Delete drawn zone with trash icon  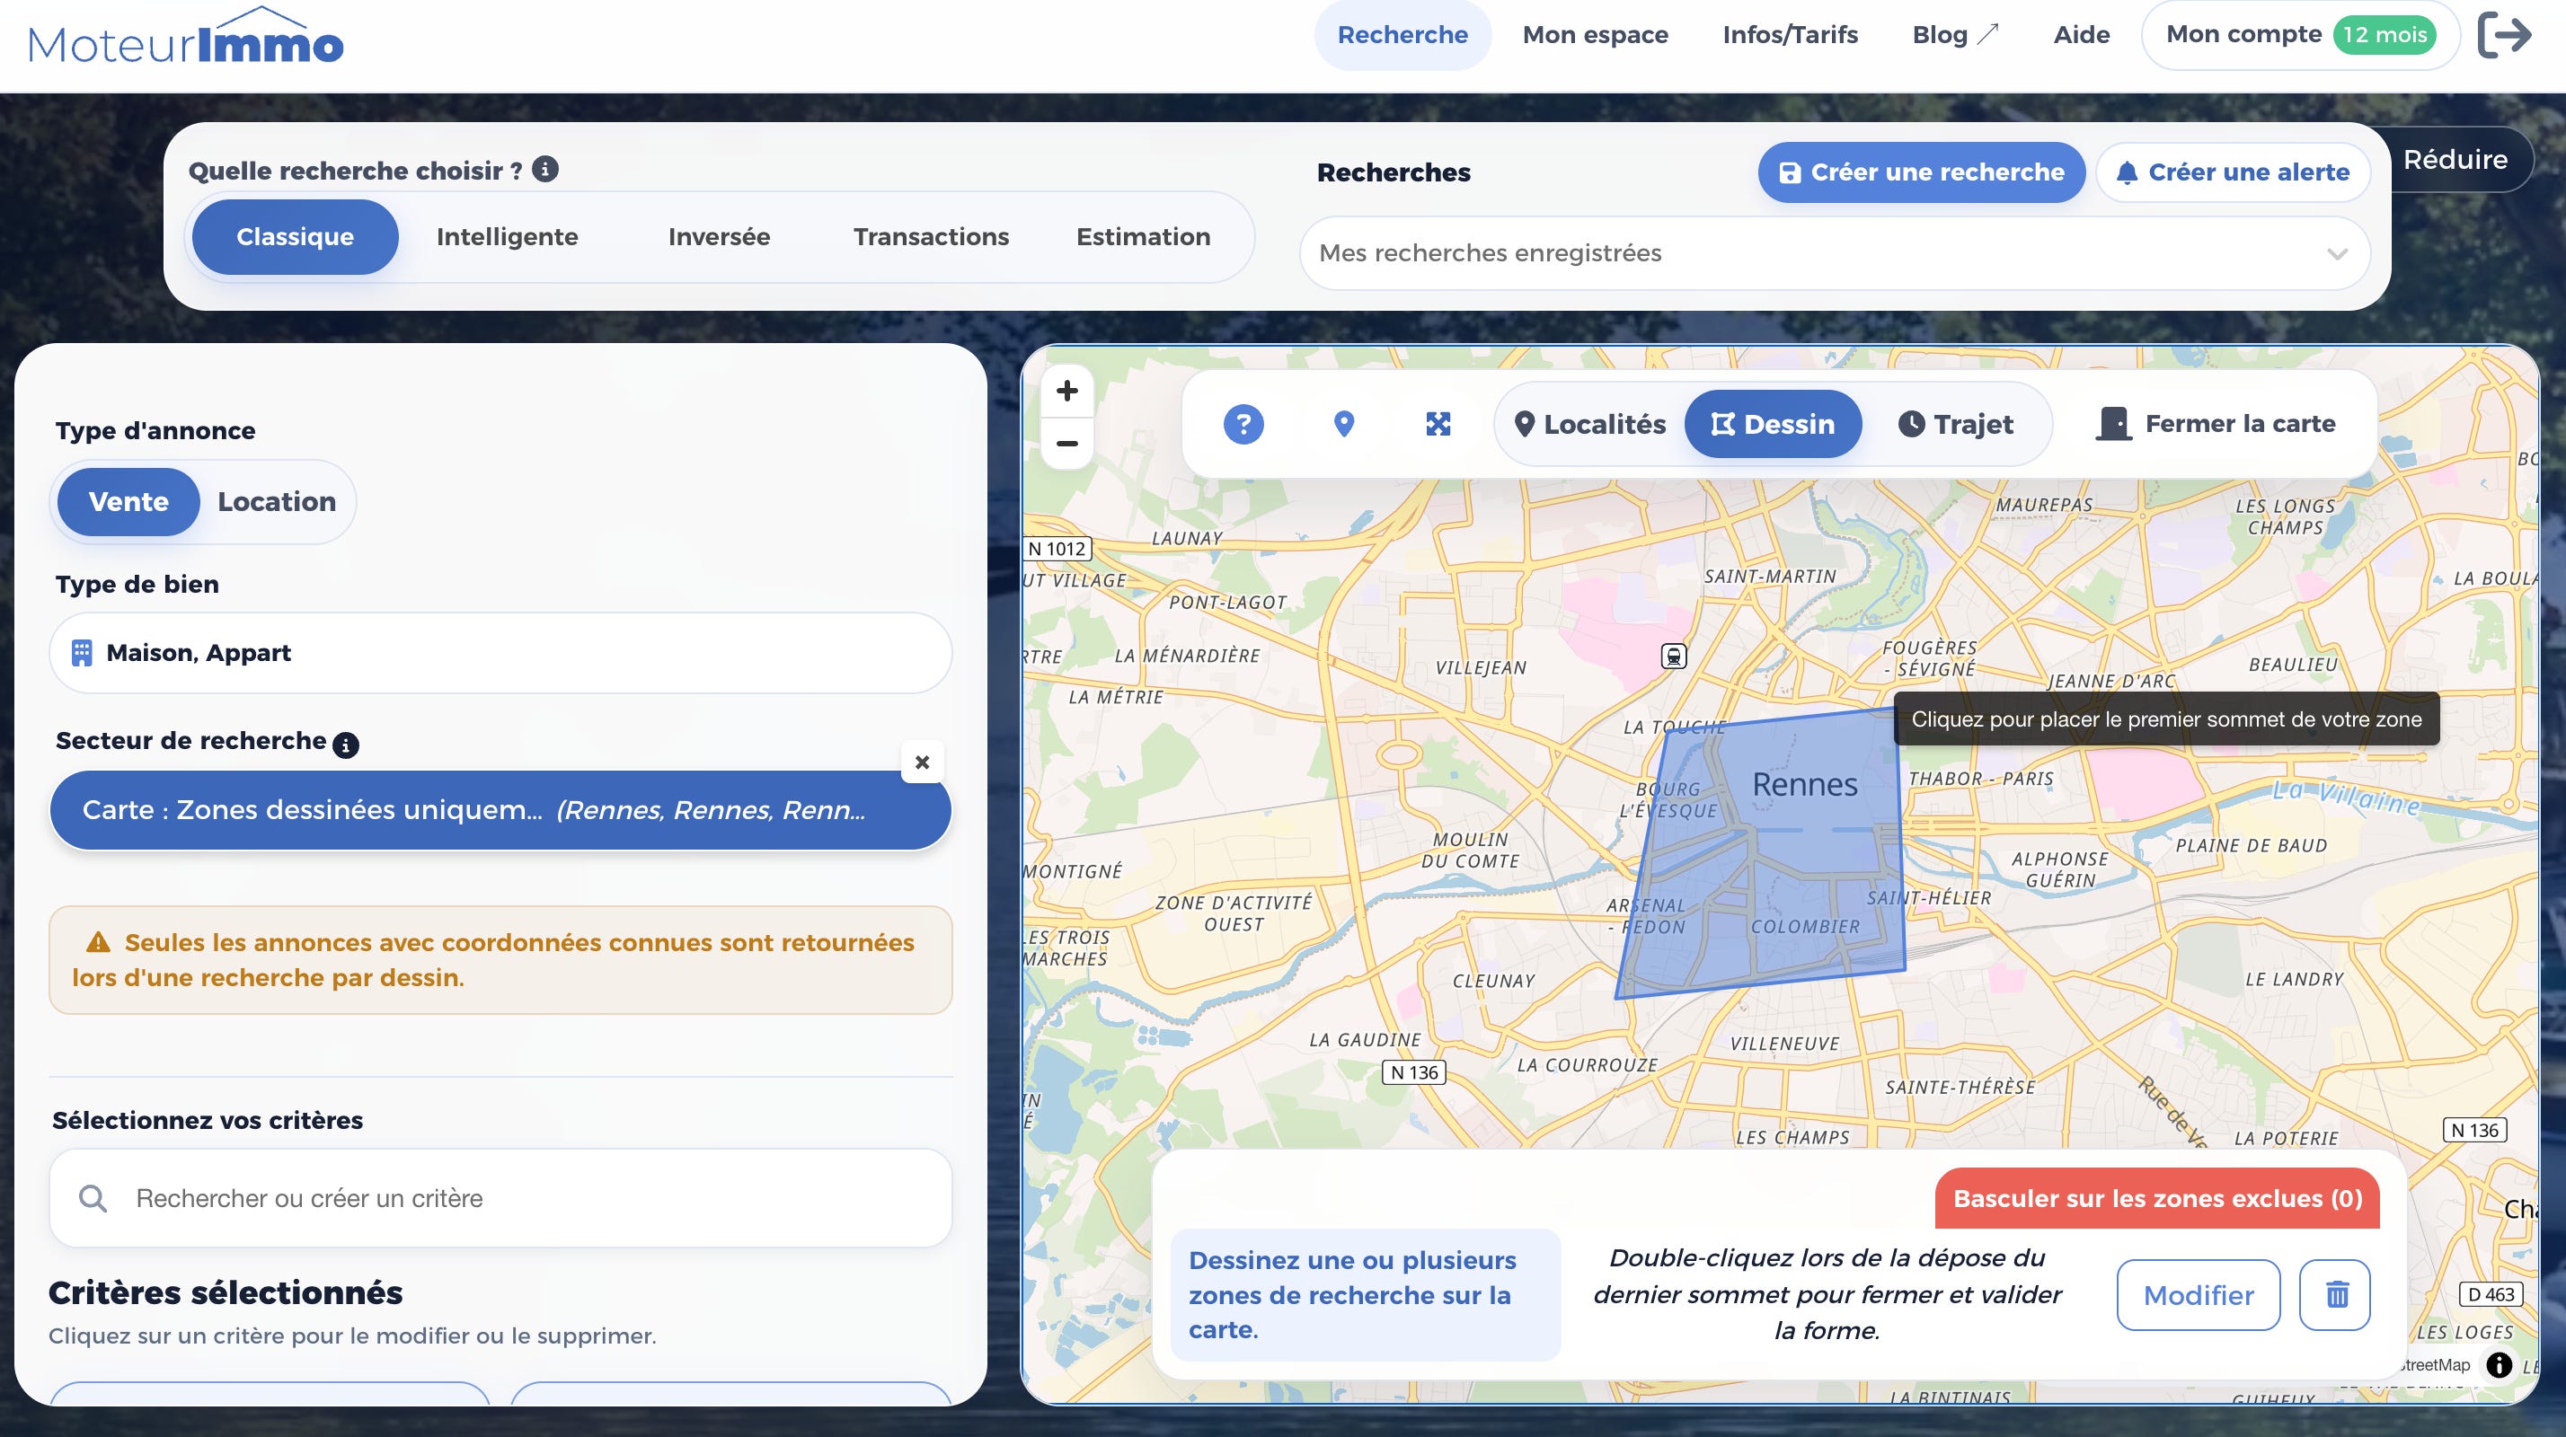[2335, 1294]
